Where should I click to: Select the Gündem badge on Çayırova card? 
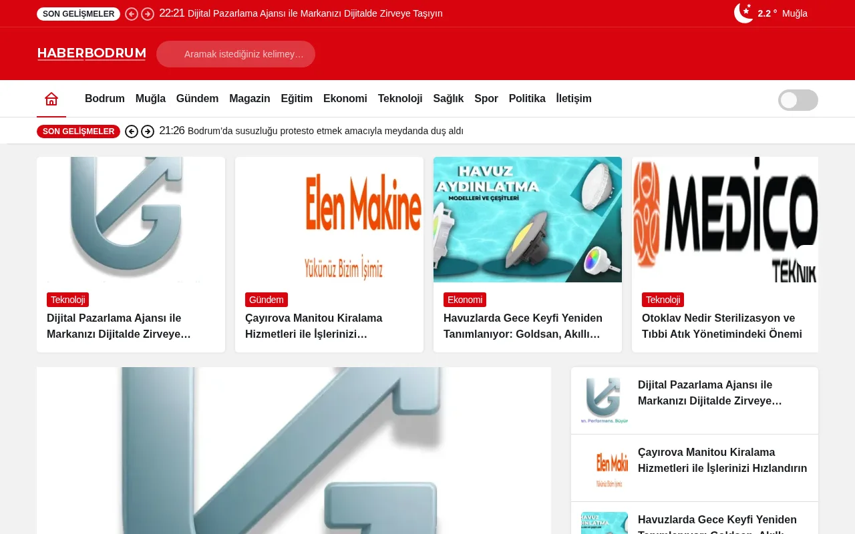(266, 300)
